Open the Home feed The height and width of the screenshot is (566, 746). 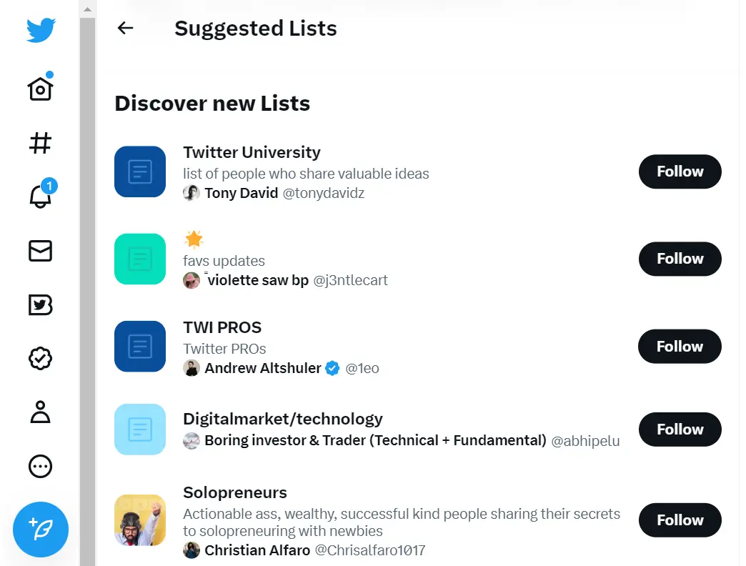click(x=40, y=87)
